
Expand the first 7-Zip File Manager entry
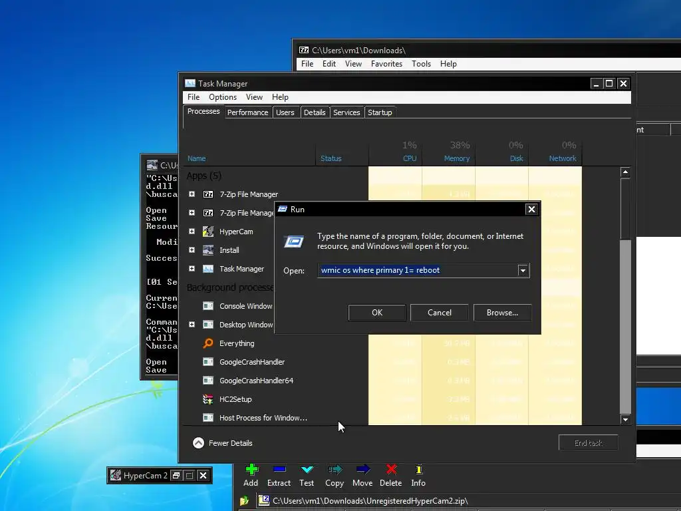coord(192,194)
